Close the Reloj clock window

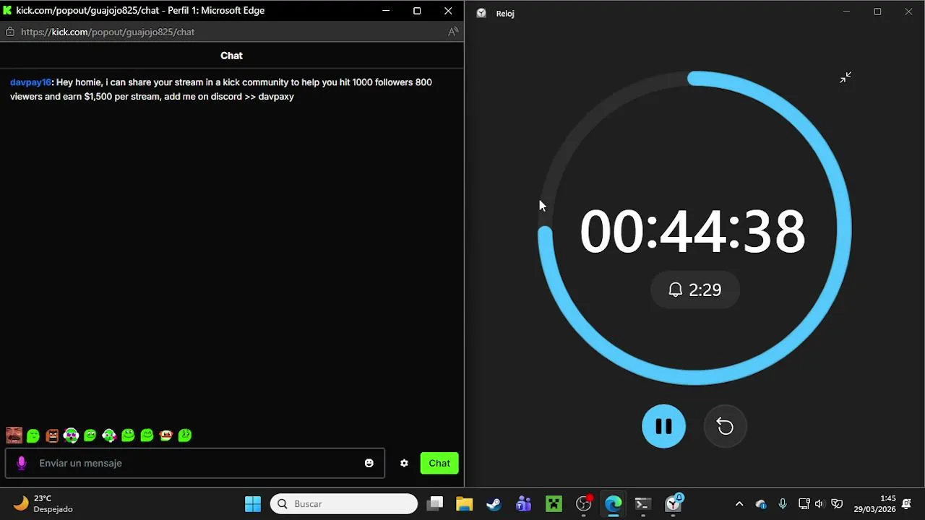908,12
